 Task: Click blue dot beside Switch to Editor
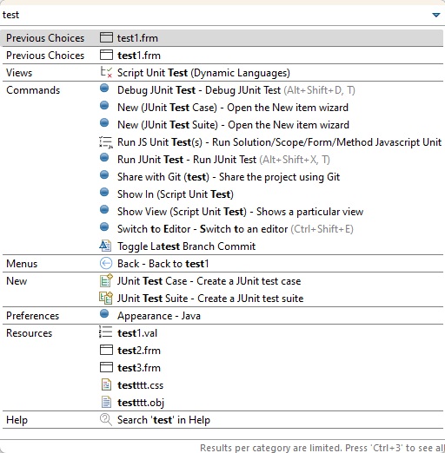point(104,227)
